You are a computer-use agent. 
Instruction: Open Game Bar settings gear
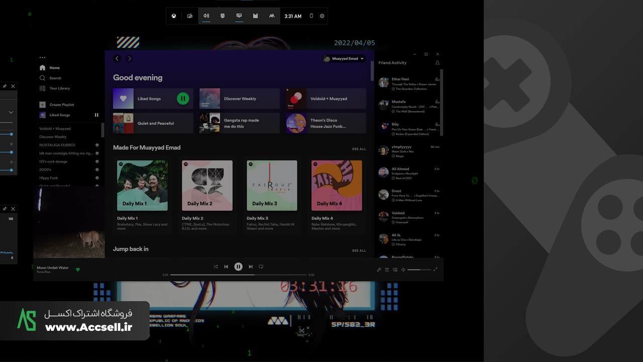tap(322, 16)
